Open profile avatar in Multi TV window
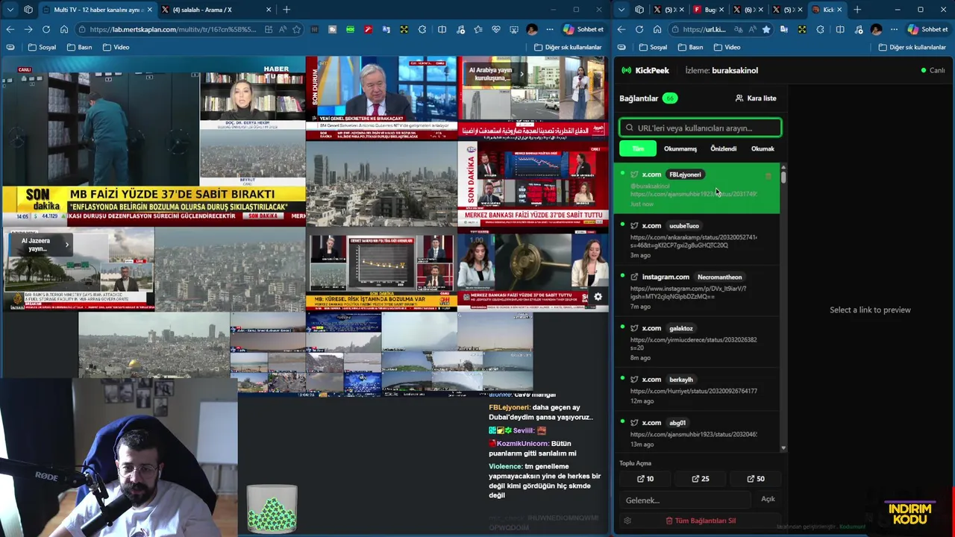Screen dimensions: 955x537 (531, 29)
